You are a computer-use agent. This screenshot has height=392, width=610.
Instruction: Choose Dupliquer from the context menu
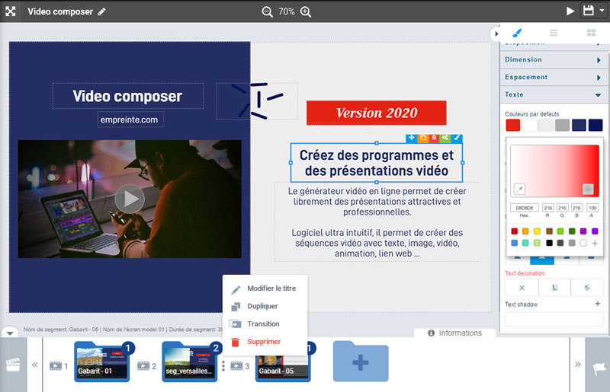pos(262,306)
